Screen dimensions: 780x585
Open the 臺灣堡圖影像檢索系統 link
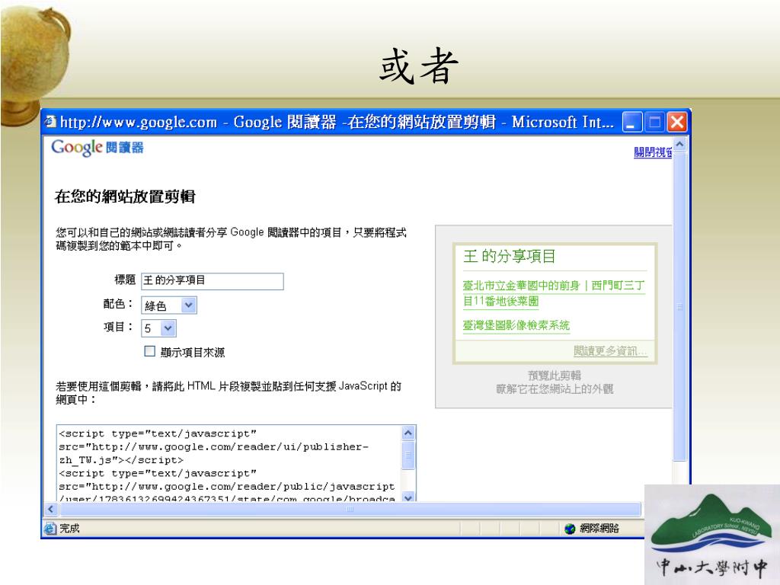[x=516, y=325]
